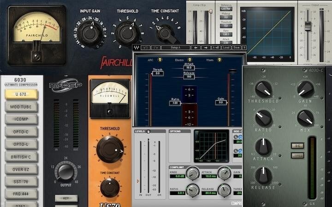Select the iCOMP compressor model
The width and height of the screenshot is (332, 207).
(21, 119)
